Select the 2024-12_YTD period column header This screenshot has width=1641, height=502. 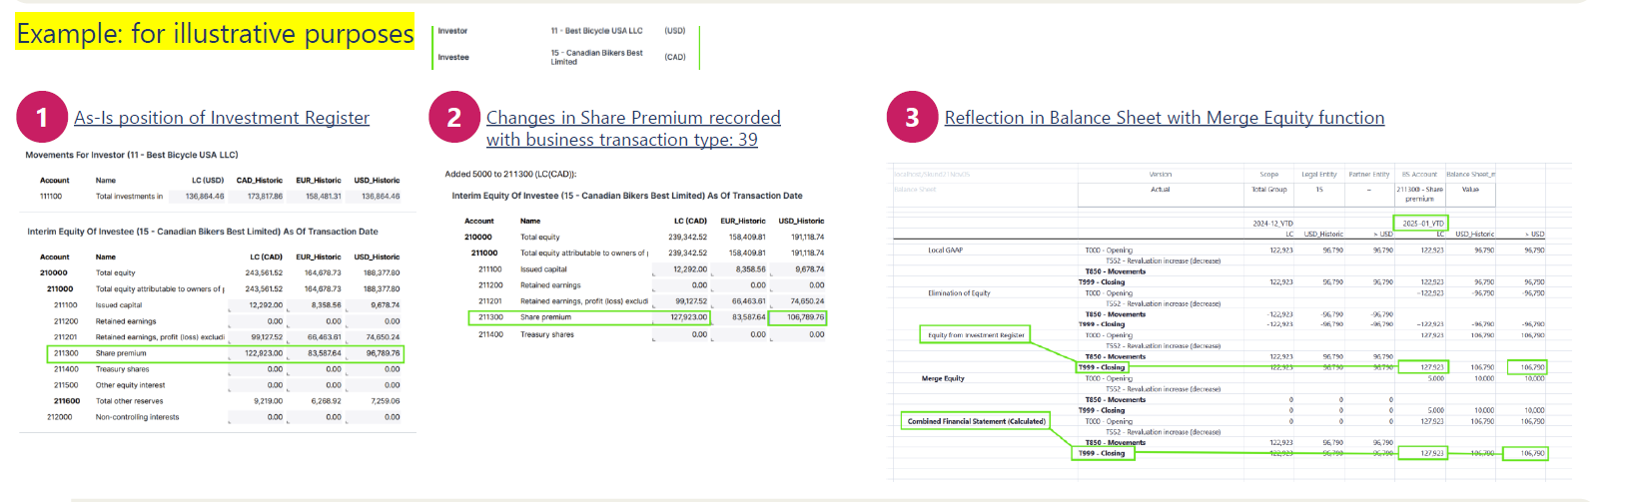[1272, 224]
